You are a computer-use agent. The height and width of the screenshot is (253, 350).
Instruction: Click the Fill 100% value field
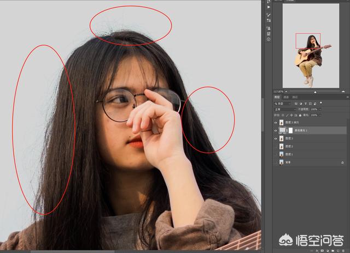(x=314, y=115)
